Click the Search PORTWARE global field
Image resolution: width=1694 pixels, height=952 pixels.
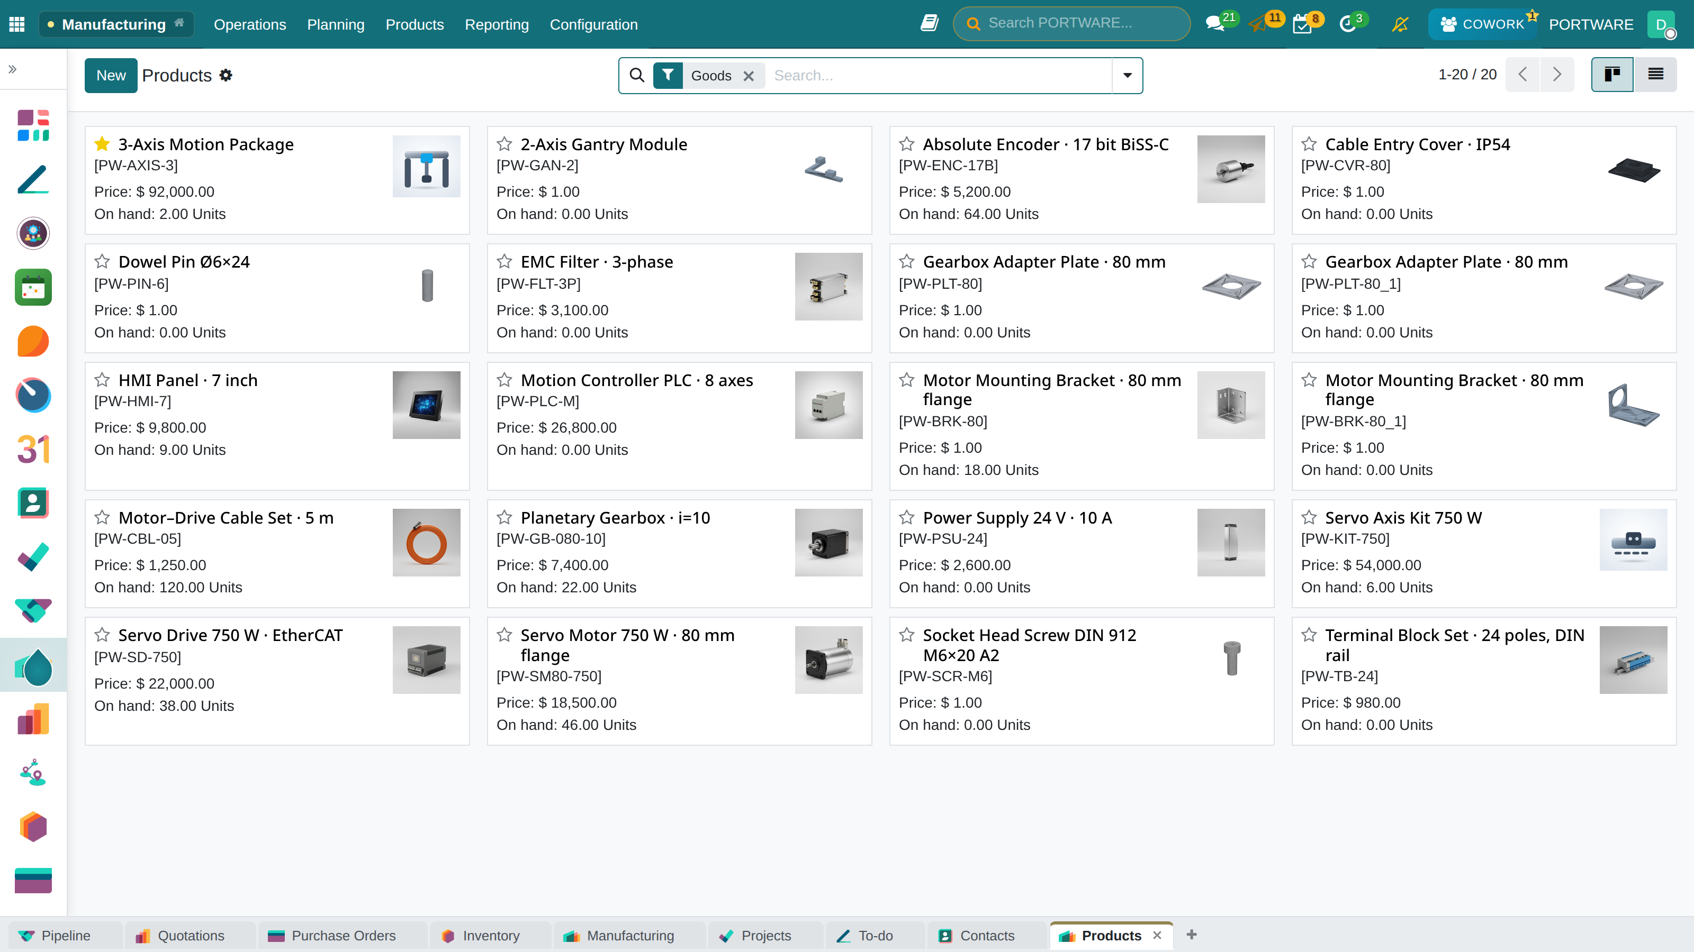pyautogui.click(x=1072, y=24)
